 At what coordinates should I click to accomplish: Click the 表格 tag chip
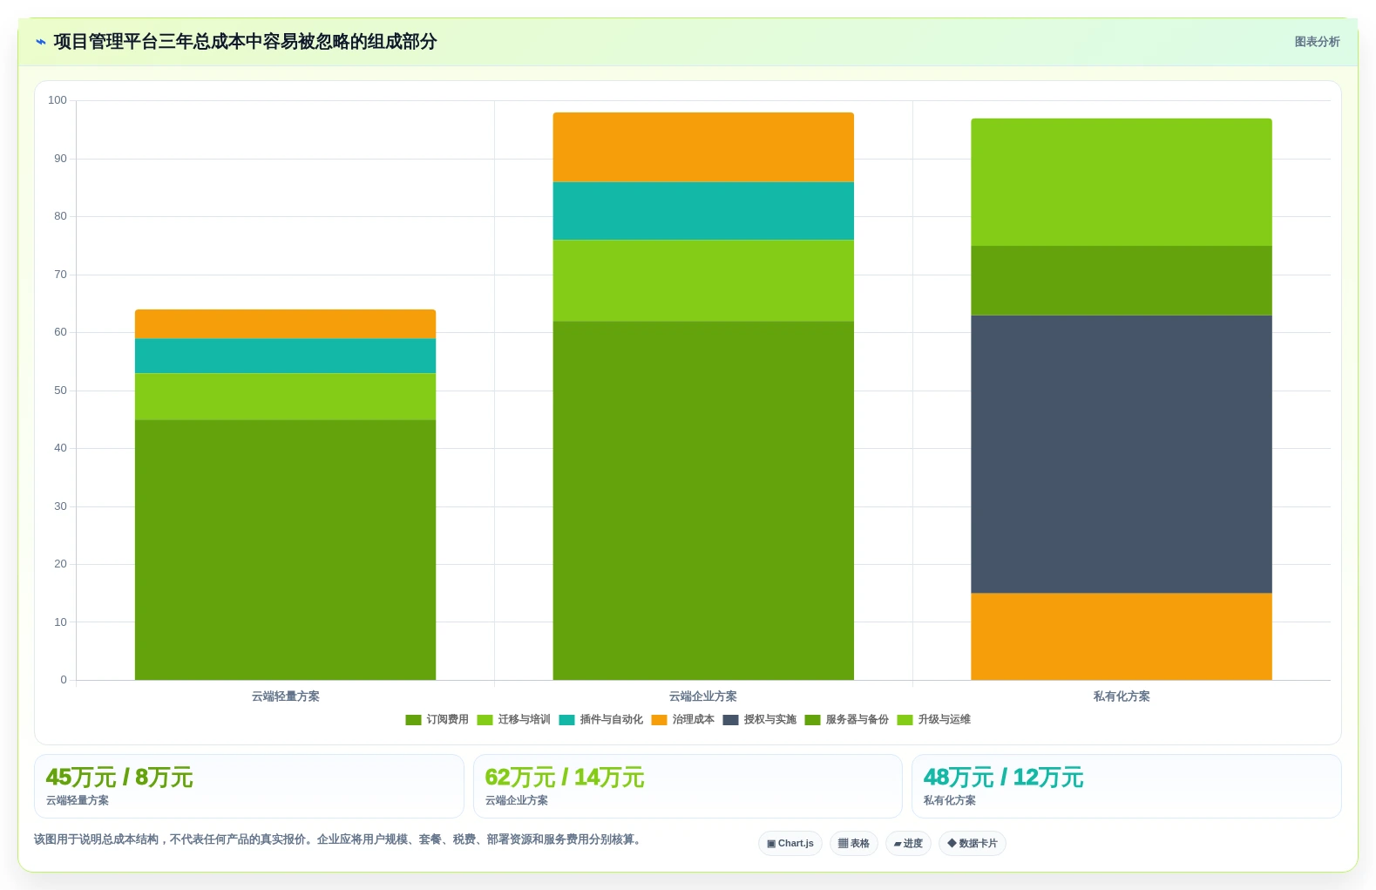coord(853,843)
